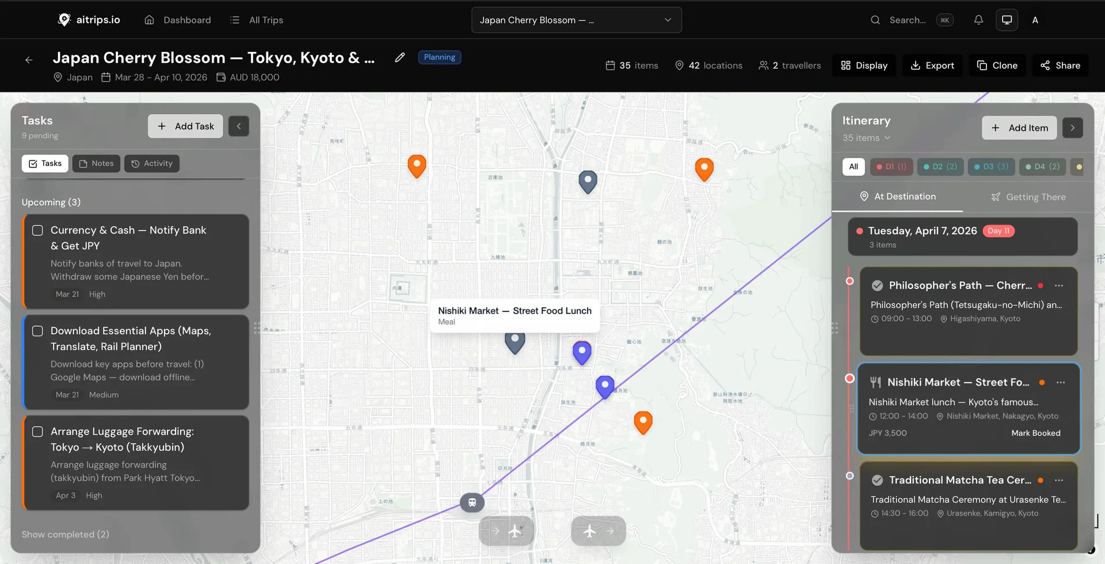This screenshot has height=564, width=1105.
Task: Click the Mark Booked button on Nishiki Market
Action: point(1035,433)
